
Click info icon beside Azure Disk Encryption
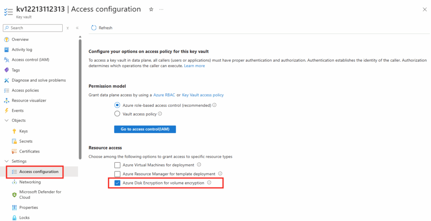(209, 183)
